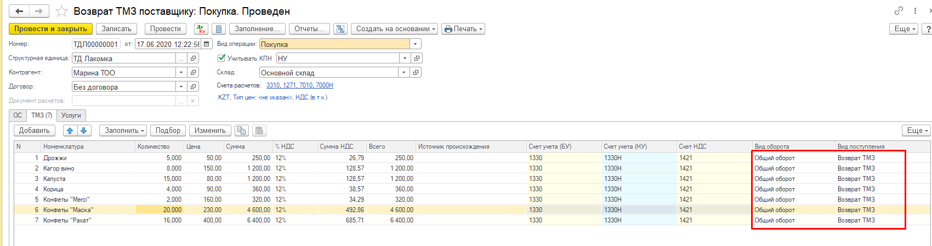Get link to document via chain icon

[899, 11]
